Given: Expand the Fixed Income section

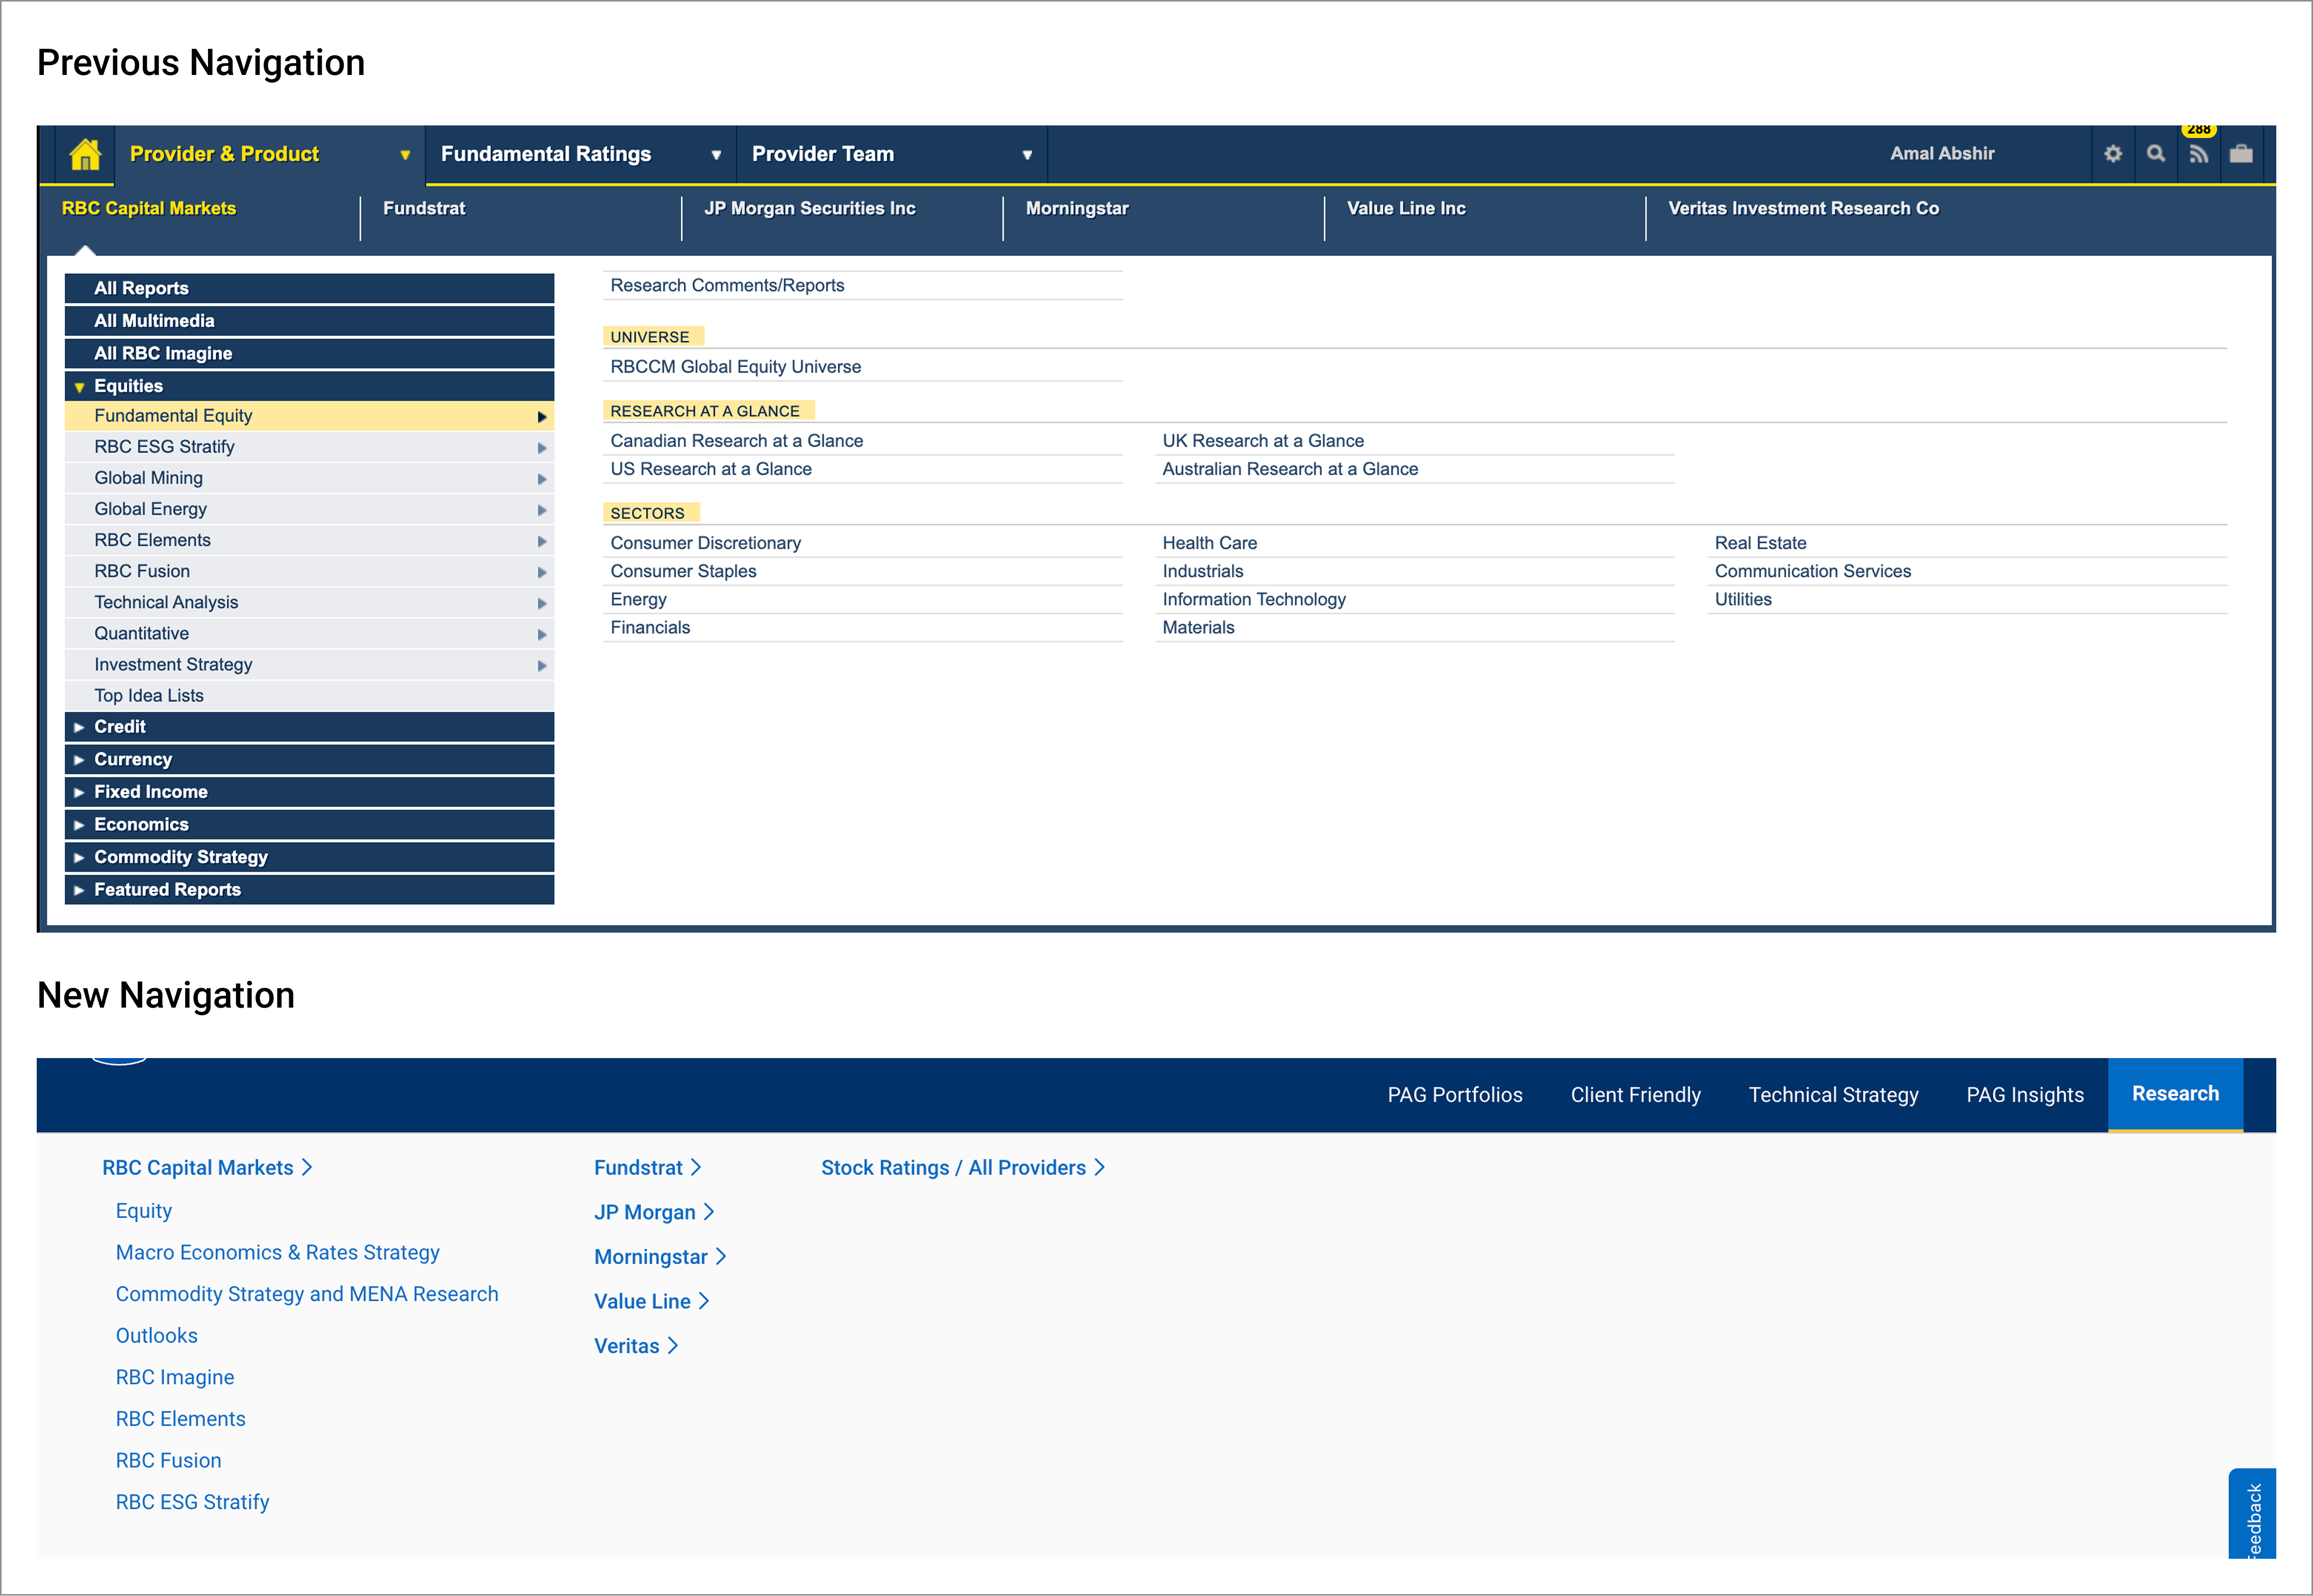Looking at the screenshot, I should pos(79,792).
